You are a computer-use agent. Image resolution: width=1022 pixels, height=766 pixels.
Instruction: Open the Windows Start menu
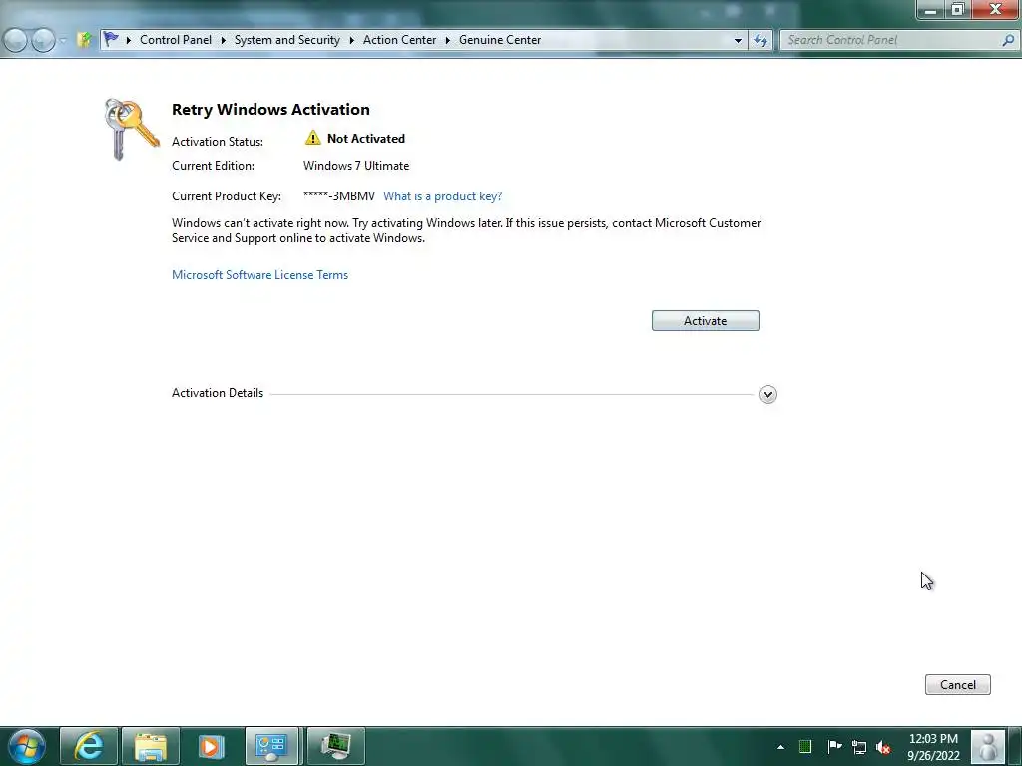pyautogui.click(x=27, y=746)
